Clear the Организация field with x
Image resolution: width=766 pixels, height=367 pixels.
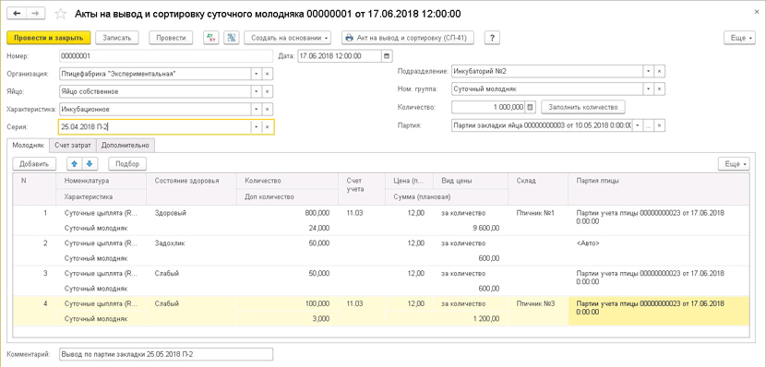click(268, 74)
